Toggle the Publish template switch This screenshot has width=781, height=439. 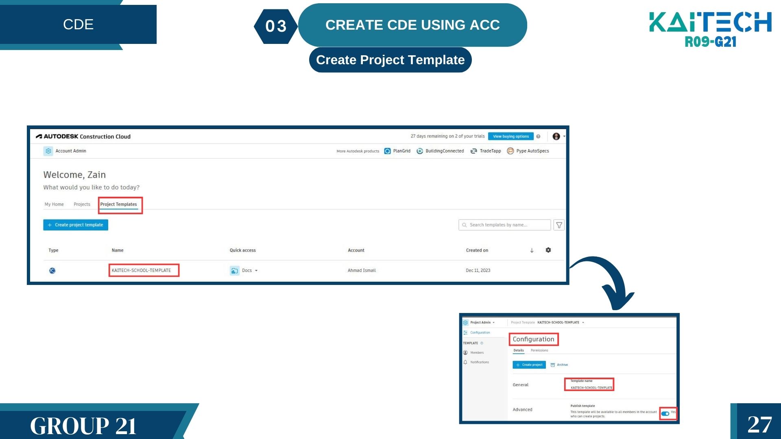tap(665, 413)
